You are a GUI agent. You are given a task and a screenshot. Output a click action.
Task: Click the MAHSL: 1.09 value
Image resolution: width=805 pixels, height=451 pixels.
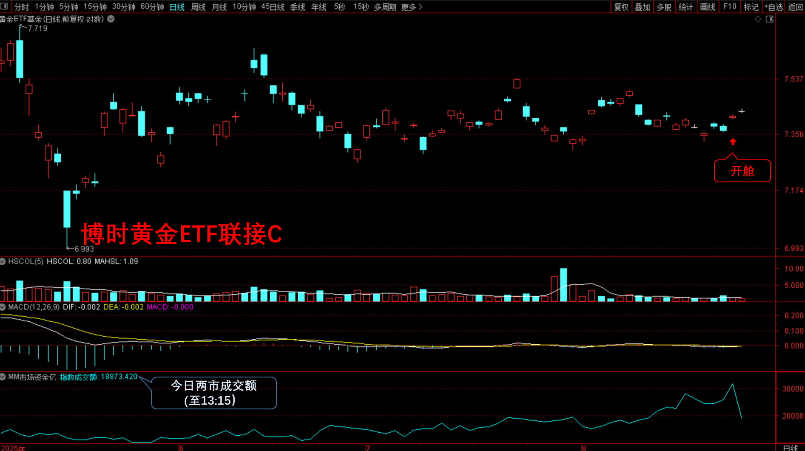pyautogui.click(x=116, y=261)
